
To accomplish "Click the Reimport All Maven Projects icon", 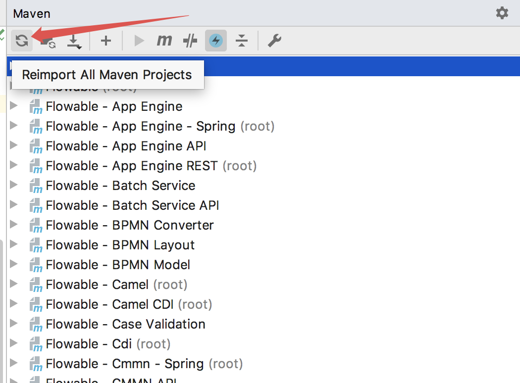I will point(22,41).
